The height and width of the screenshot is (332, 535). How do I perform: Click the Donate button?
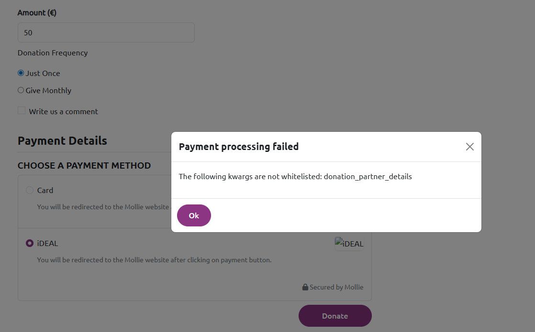335,316
